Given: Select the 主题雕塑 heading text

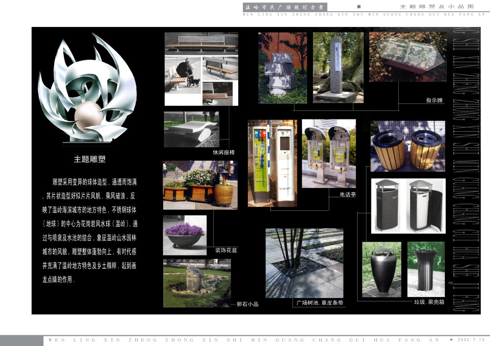Looking at the screenshot, I should pos(90,159).
